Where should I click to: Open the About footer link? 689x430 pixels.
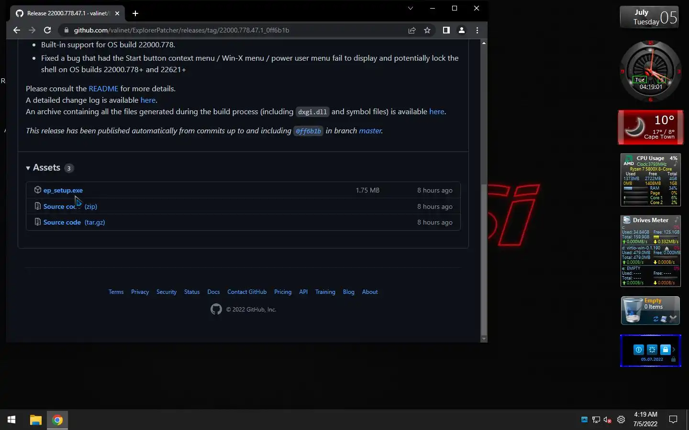pyautogui.click(x=370, y=292)
